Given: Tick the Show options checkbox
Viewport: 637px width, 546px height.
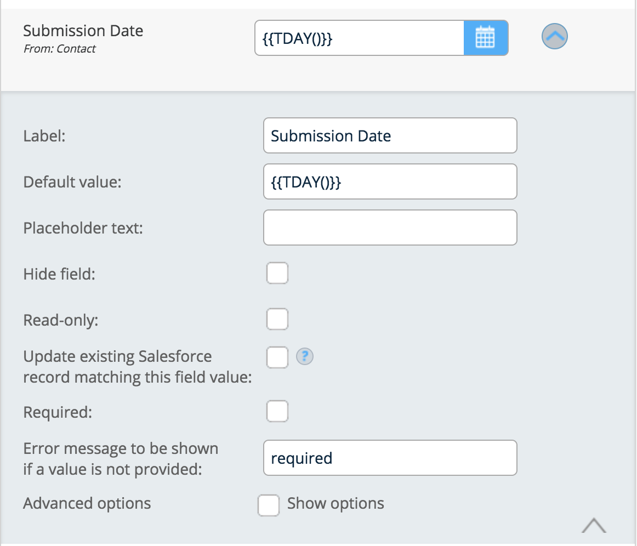Looking at the screenshot, I should coord(269,505).
